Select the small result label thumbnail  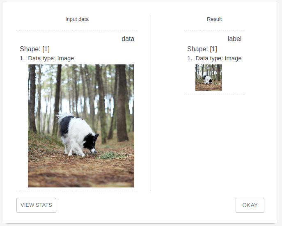(209, 78)
